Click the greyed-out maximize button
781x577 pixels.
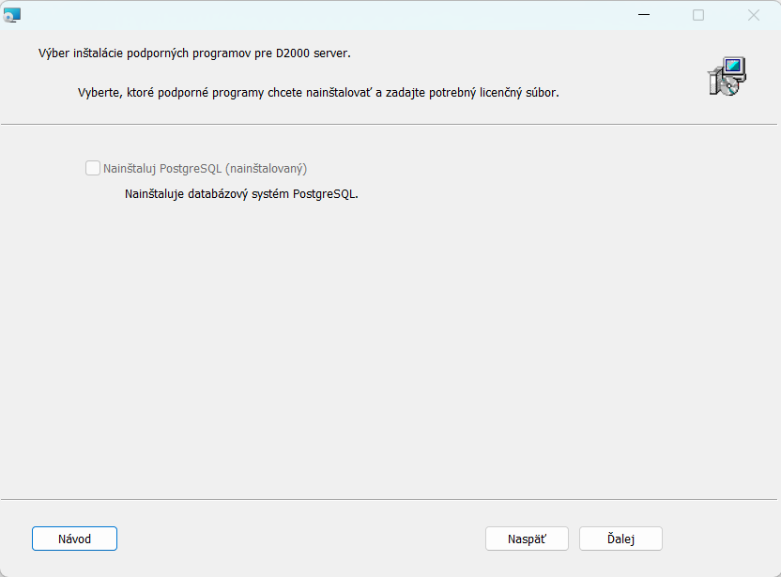click(x=698, y=15)
